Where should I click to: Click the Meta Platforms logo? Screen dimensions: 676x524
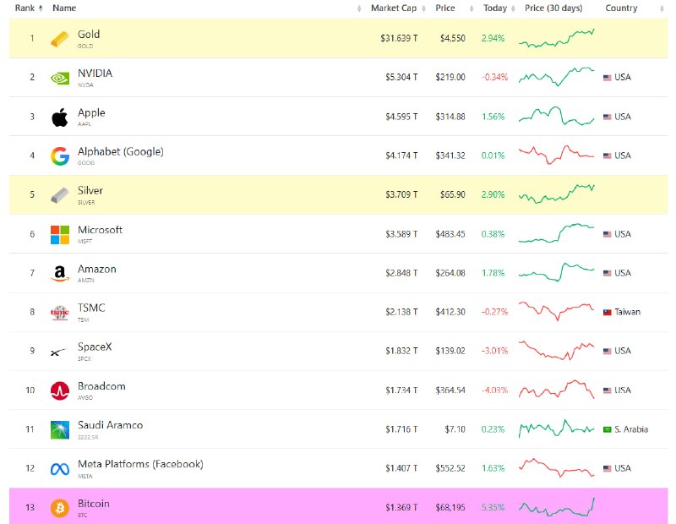point(59,469)
